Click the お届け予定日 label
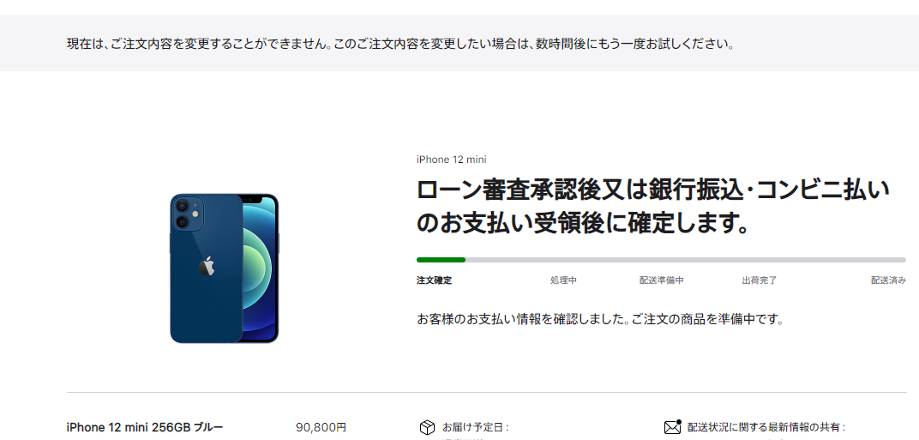 [x=475, y=427]
